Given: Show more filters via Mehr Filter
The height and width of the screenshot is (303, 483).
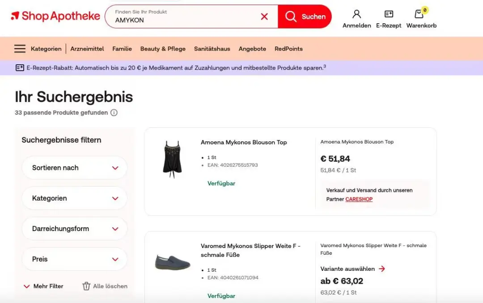Looking at the screenshot, I should (x=43, y=286).
